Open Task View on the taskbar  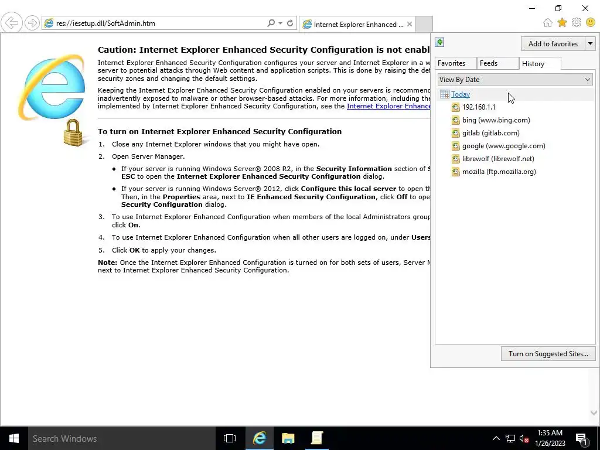(230, 438)
